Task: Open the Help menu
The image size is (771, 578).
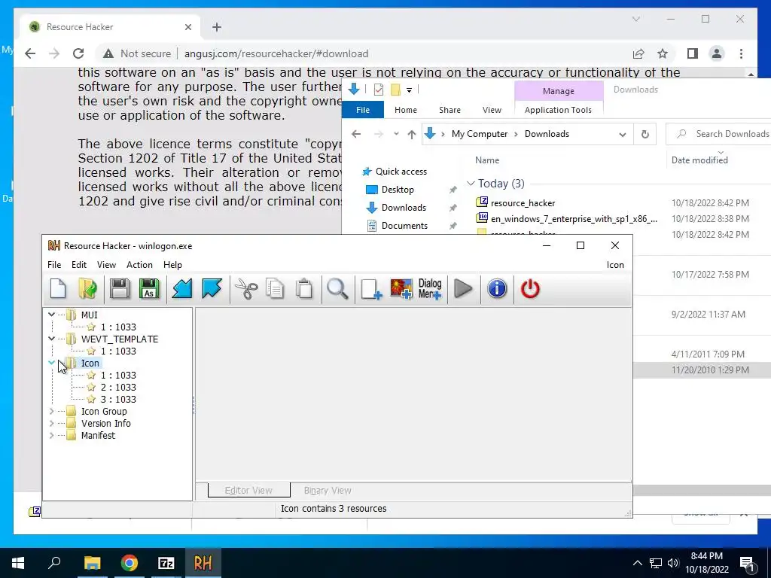Action: click(172, 264)
